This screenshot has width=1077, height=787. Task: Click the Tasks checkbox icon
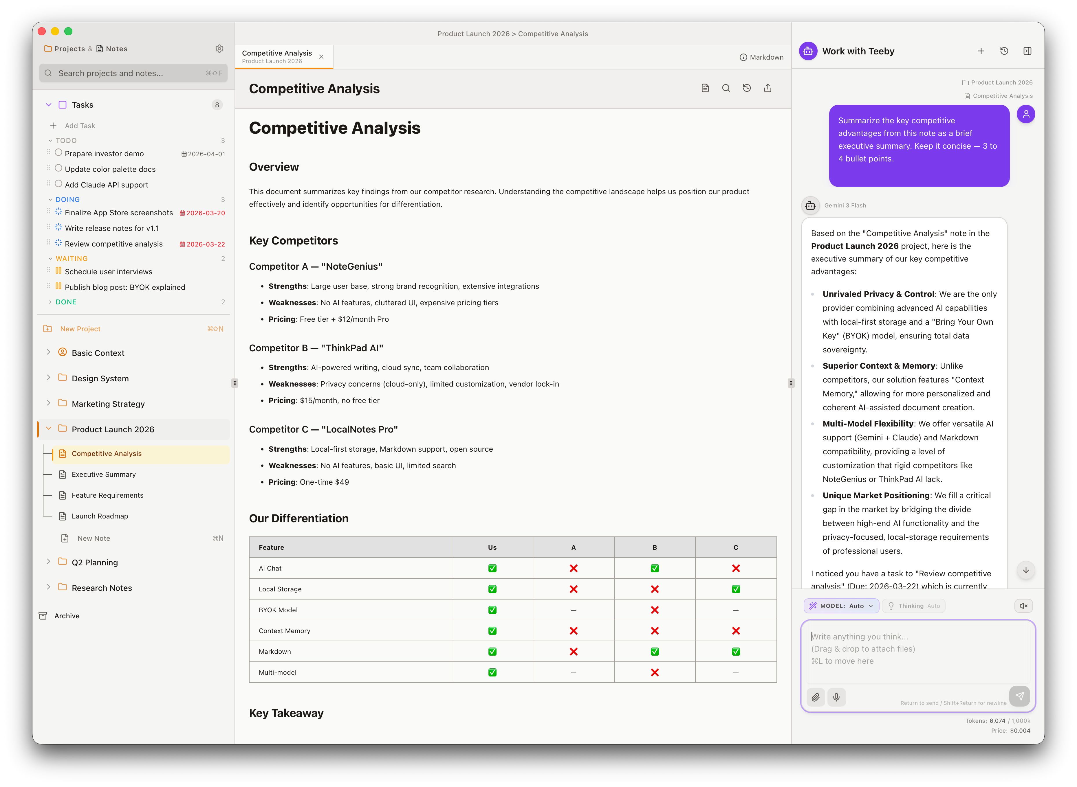pos(63,105)
